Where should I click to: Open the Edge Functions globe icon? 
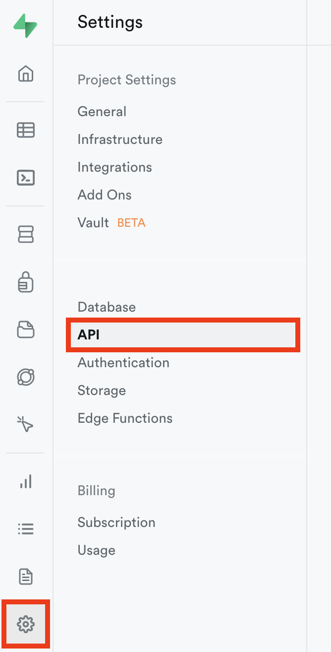pyautogui.click(x=26, y=377)
